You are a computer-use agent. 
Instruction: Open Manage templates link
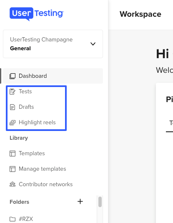(43, 169)
